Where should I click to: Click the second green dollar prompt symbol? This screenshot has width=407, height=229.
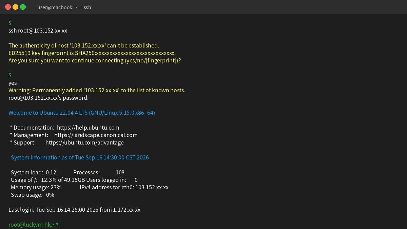10,75
